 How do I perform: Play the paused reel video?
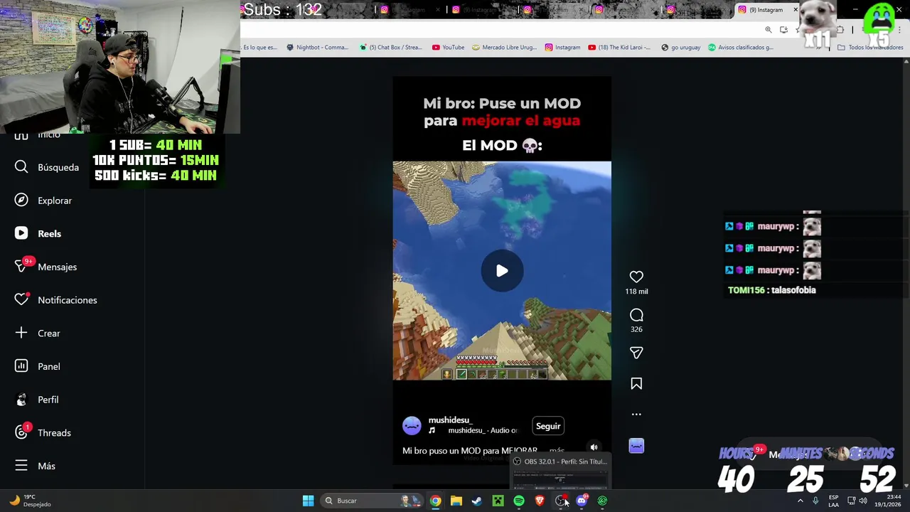coord(502,271)
